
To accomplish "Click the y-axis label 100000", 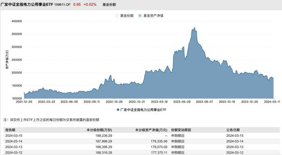I will [x=17, y=98].
